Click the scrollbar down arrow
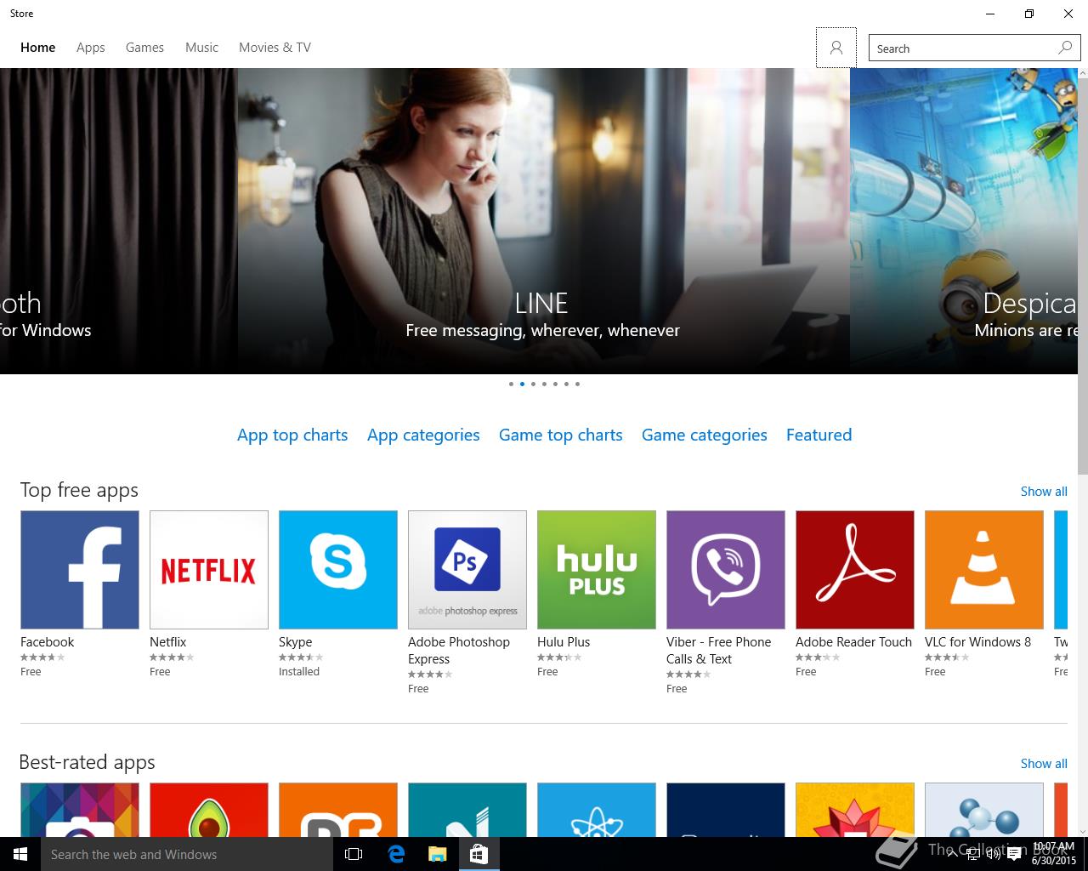Image resolution: width=1088 pixels, height=871 pixels. pos(1083,831)
